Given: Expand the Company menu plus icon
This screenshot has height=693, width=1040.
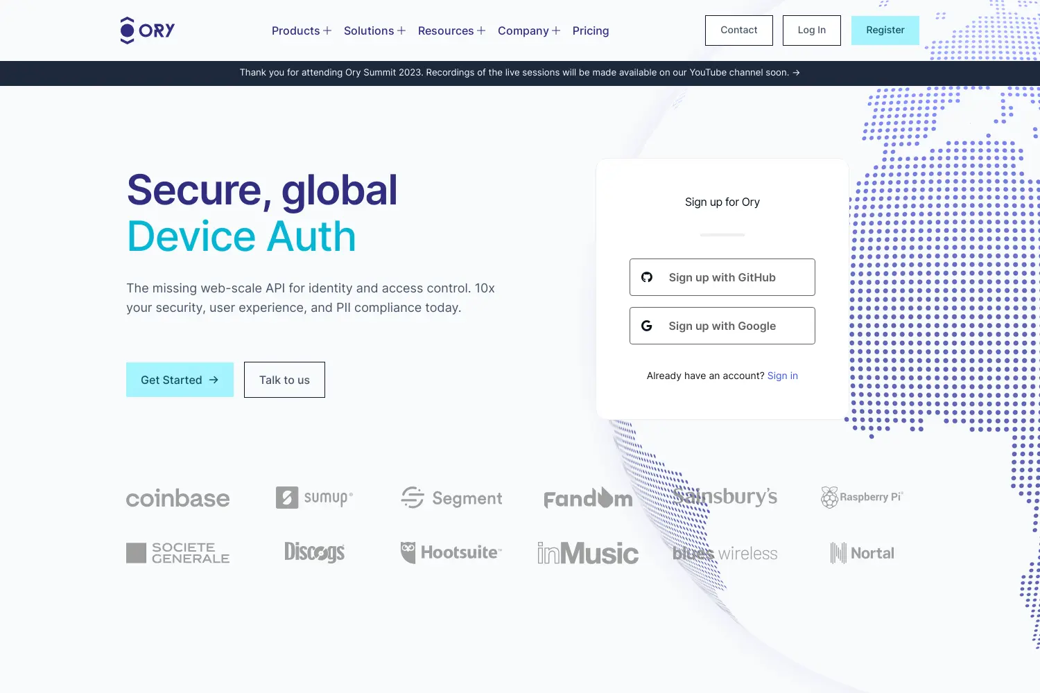Looking at the screenshot, I should pos(555,30).
